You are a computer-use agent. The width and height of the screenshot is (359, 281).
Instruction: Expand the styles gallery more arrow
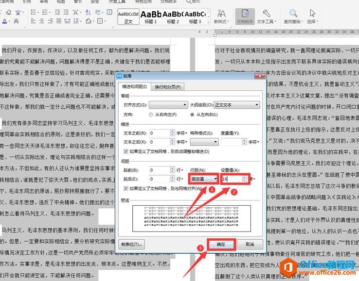click(x=208, y=22)
